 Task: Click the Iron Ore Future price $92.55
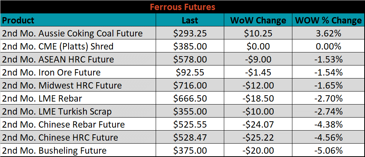pyautogui.click(x=190, y=72)
